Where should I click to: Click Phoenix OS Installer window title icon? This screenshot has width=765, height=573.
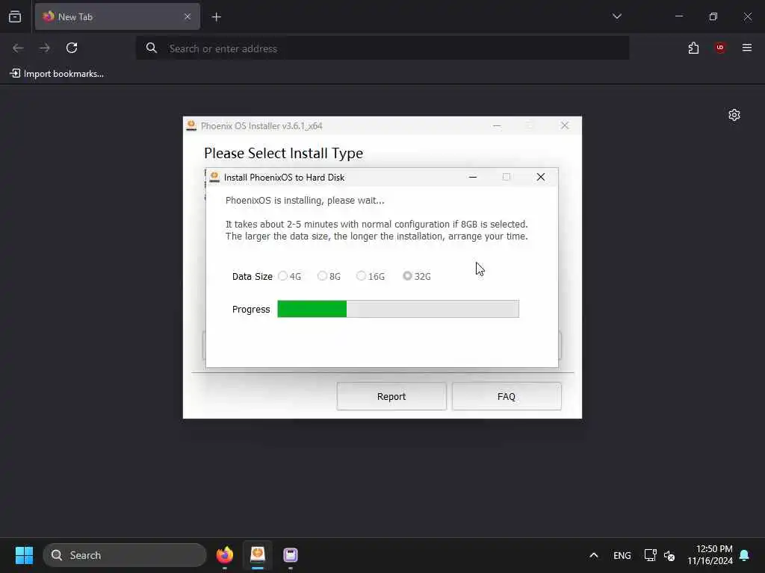(x=191, y=125)
